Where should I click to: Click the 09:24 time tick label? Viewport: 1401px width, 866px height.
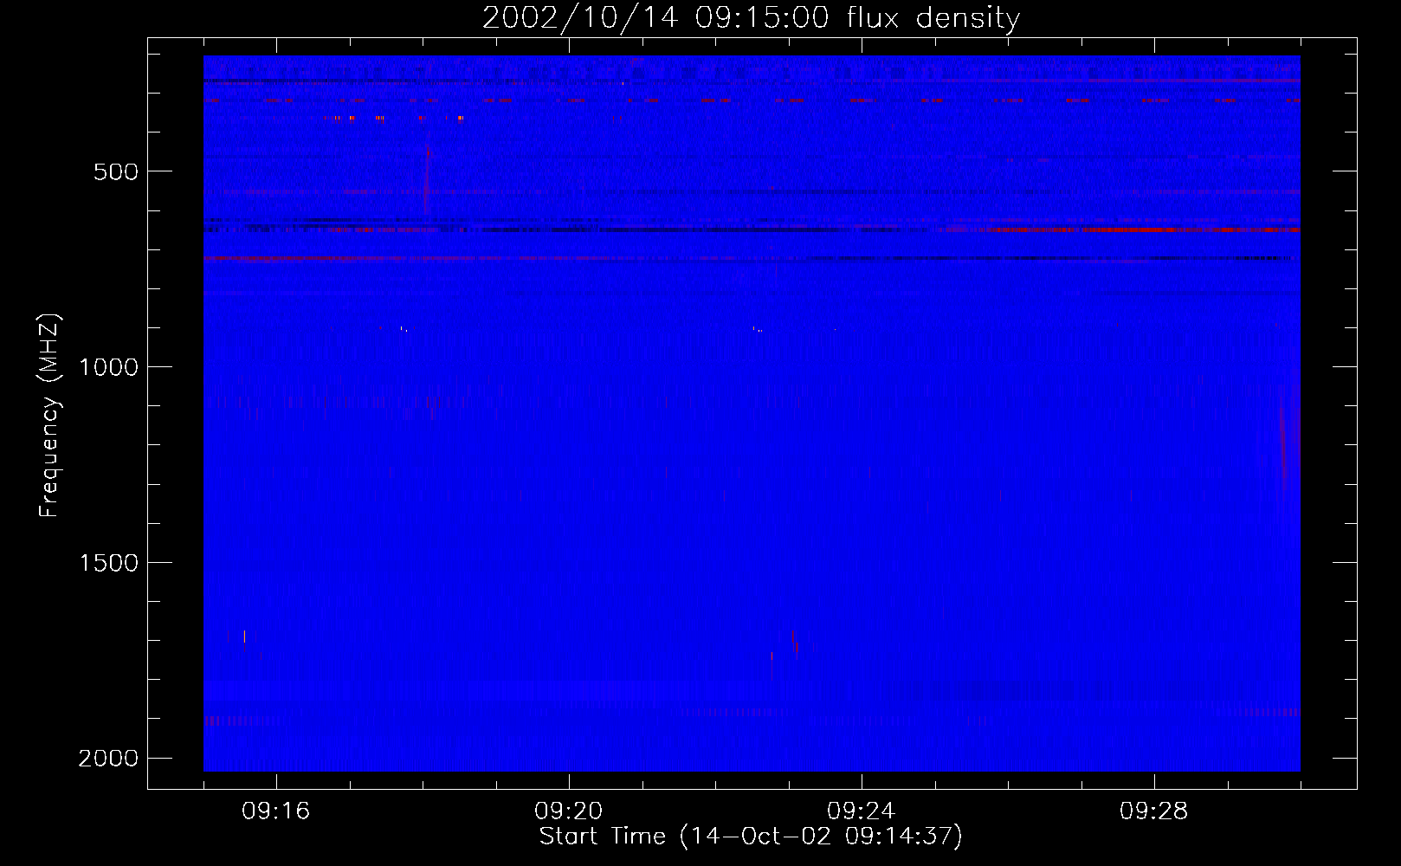[862, 811]
